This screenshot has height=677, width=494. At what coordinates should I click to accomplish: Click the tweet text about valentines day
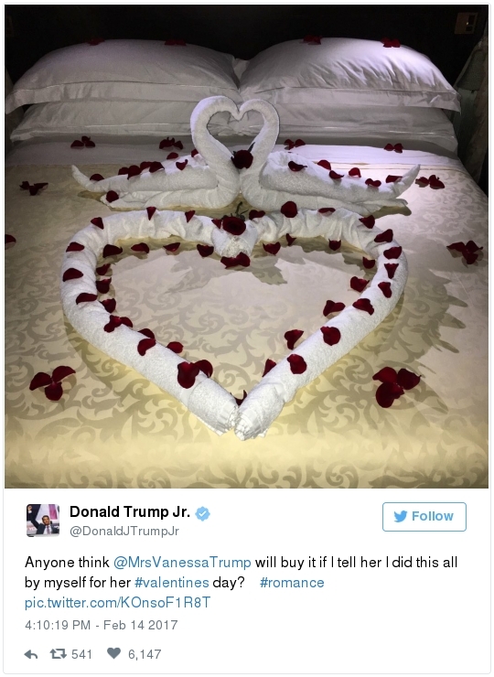click(241, 573)
